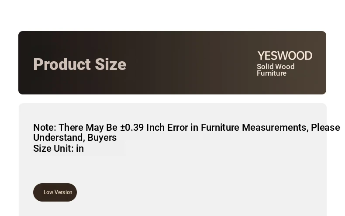Click the unit value in after Size Unit
This screenshot has width=345, height=216.
80,149
